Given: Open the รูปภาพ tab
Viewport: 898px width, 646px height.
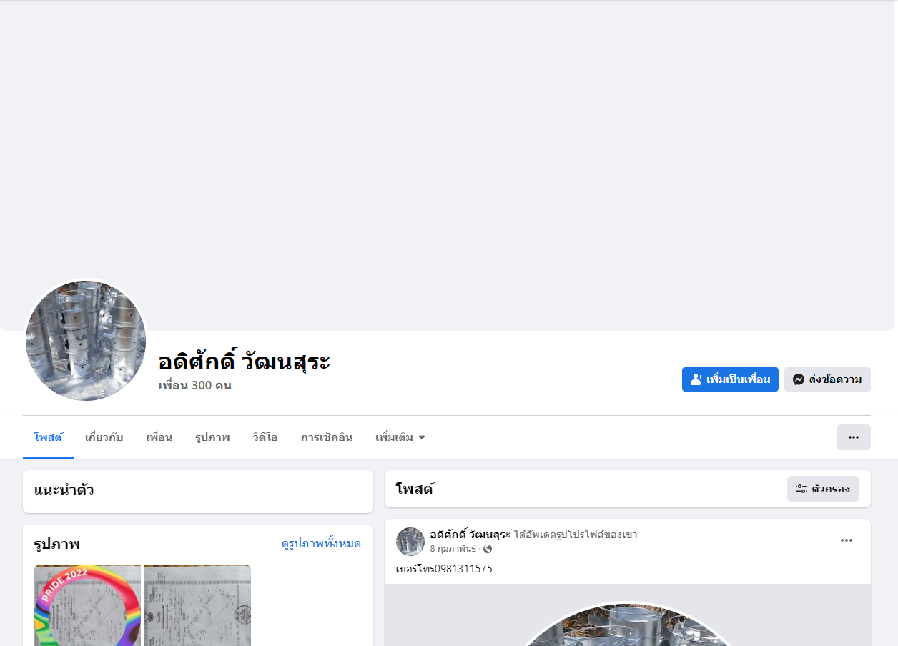Looking at the screenshot, I should [212, 437].
